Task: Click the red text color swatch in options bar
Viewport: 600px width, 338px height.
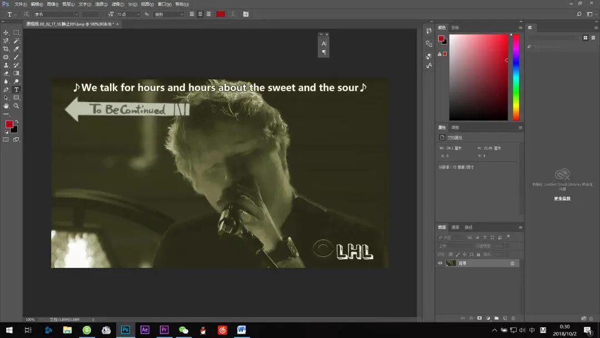Action: (x=221, y=14)
